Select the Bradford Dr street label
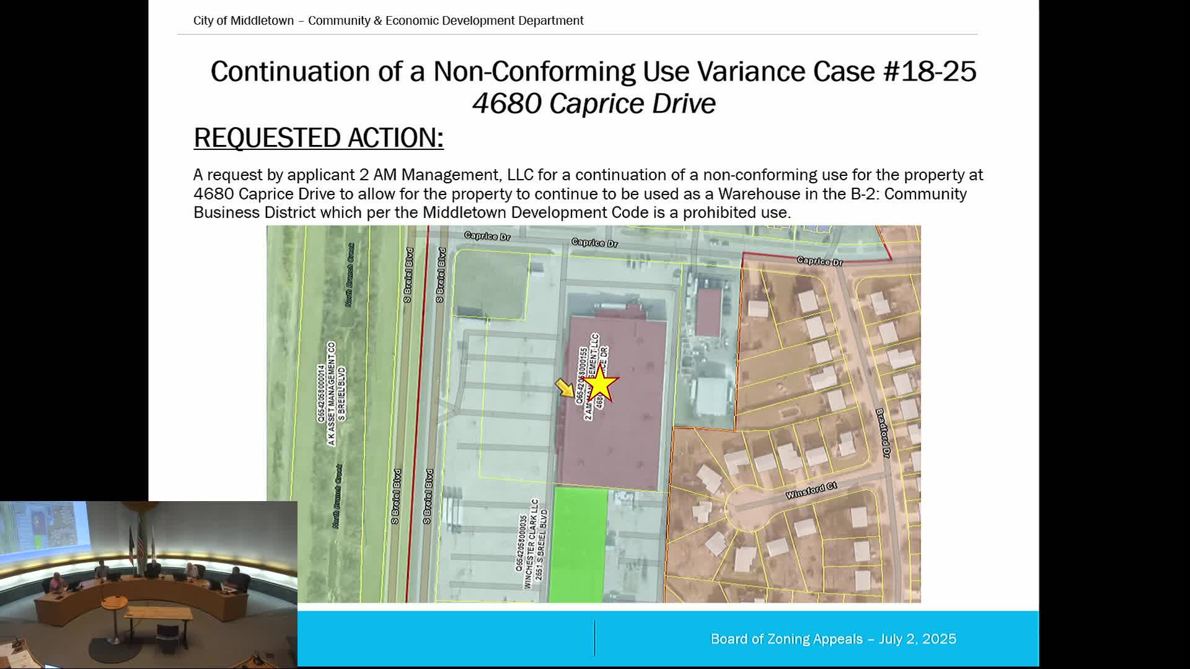Image resolution: width=1190 pixels, height=669 pixels. [x=882, y=434]
